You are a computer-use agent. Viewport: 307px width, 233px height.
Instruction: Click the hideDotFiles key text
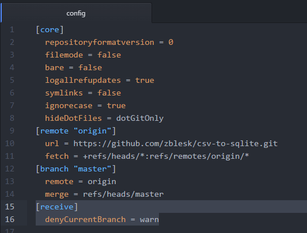73,118
